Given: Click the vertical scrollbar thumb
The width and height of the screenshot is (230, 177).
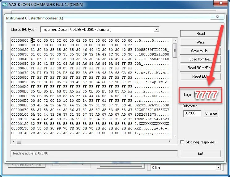Looking at the screenshot, I should click(175, 51).
